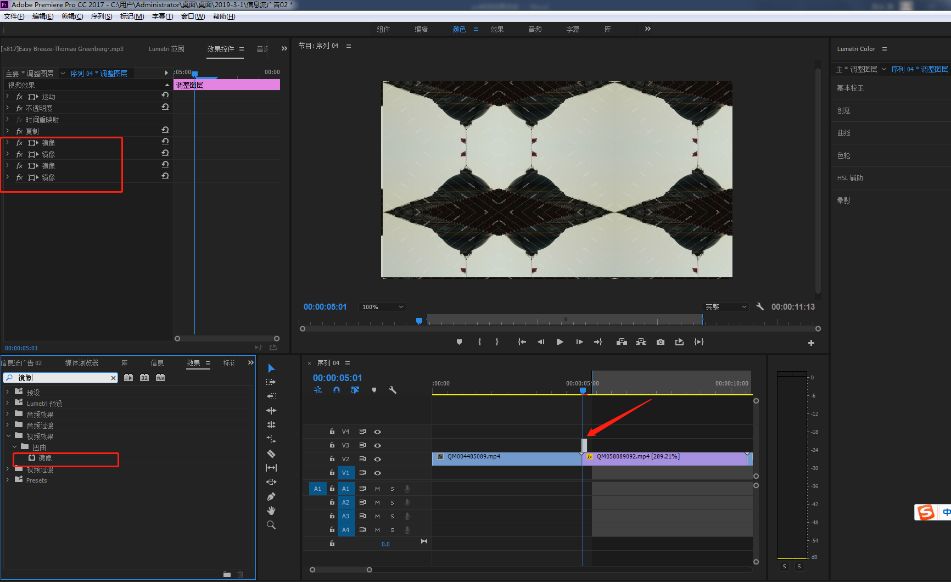Add marker in Program monitor

click(x=459, y=342)
